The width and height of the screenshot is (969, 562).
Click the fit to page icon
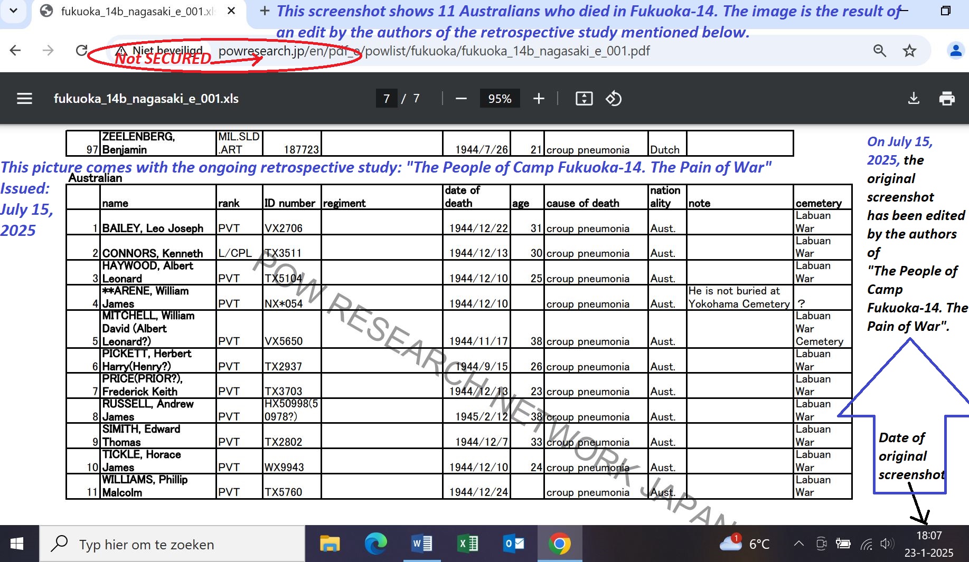click(x=584, y=99)
